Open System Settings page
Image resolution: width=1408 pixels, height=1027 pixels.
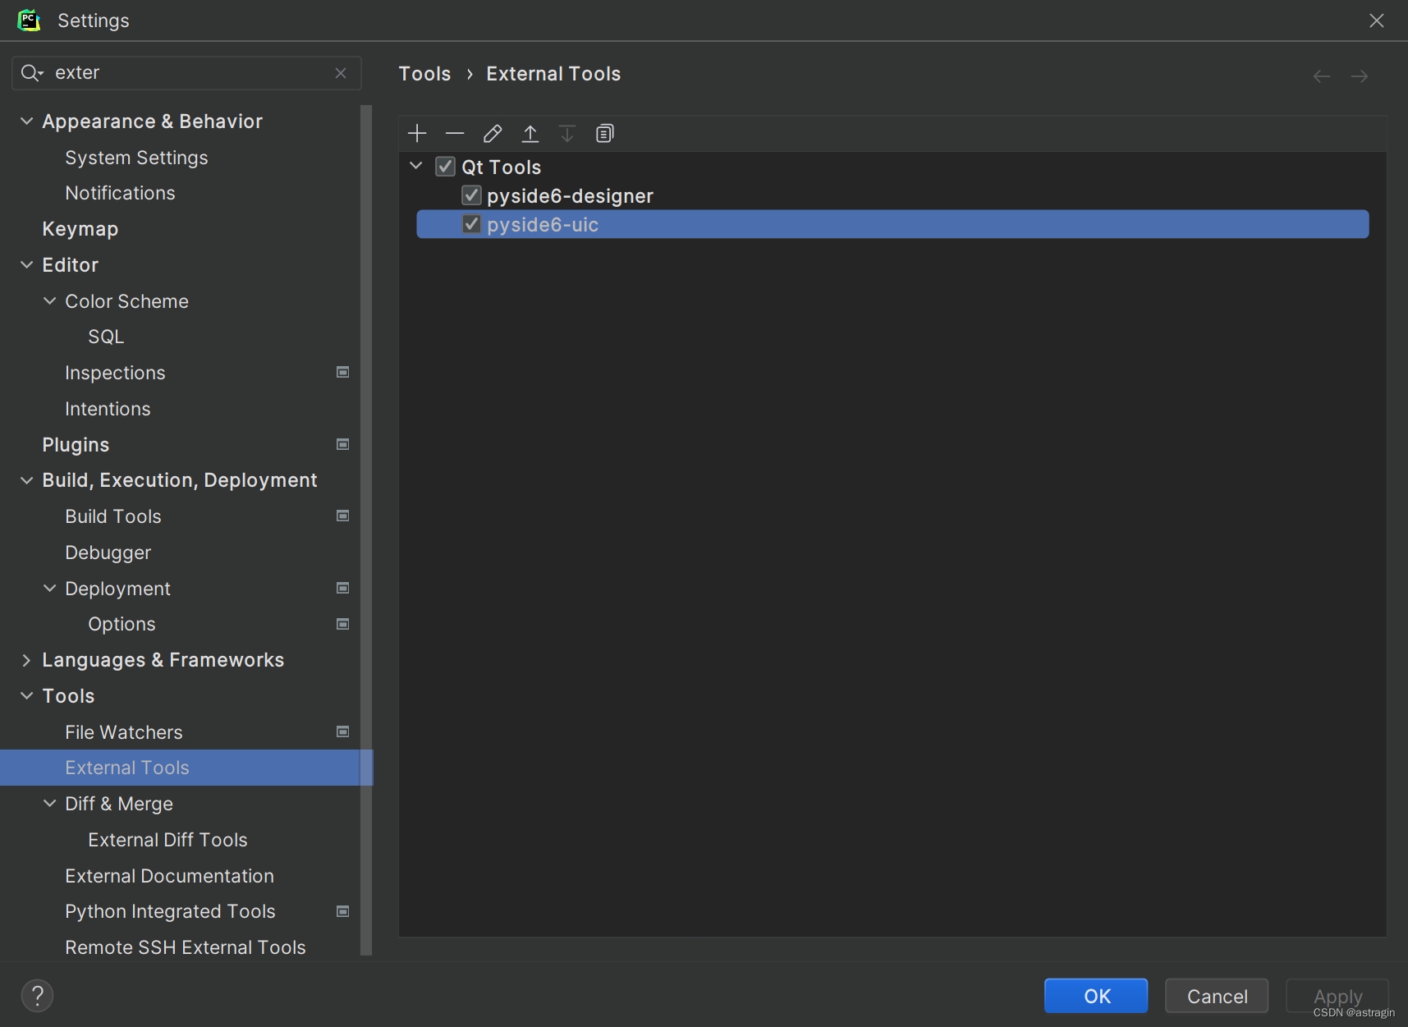click(136, 158)
